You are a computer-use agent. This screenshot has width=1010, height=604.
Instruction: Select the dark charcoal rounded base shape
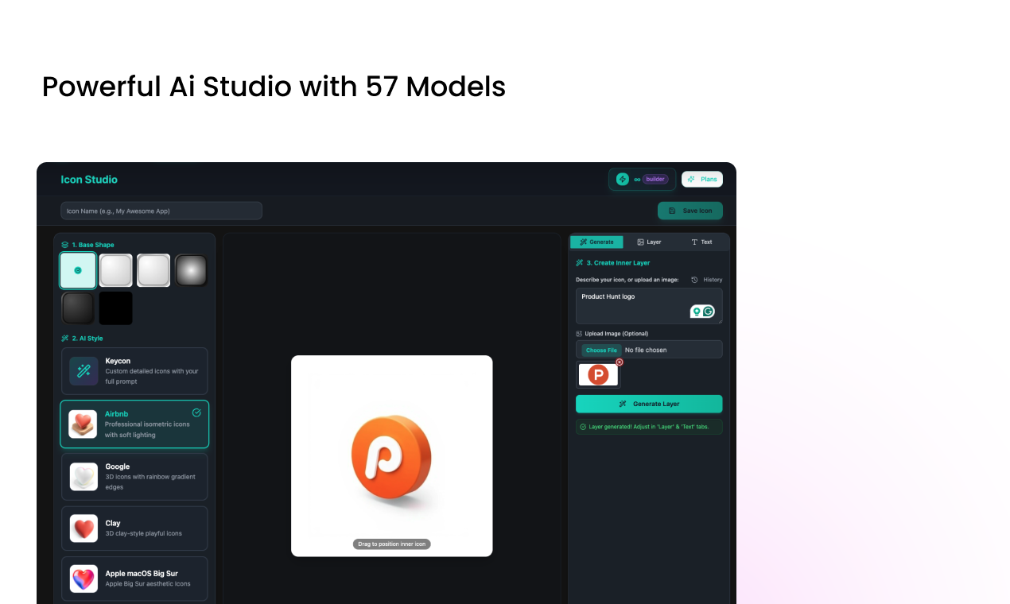(x=78, y=308)
